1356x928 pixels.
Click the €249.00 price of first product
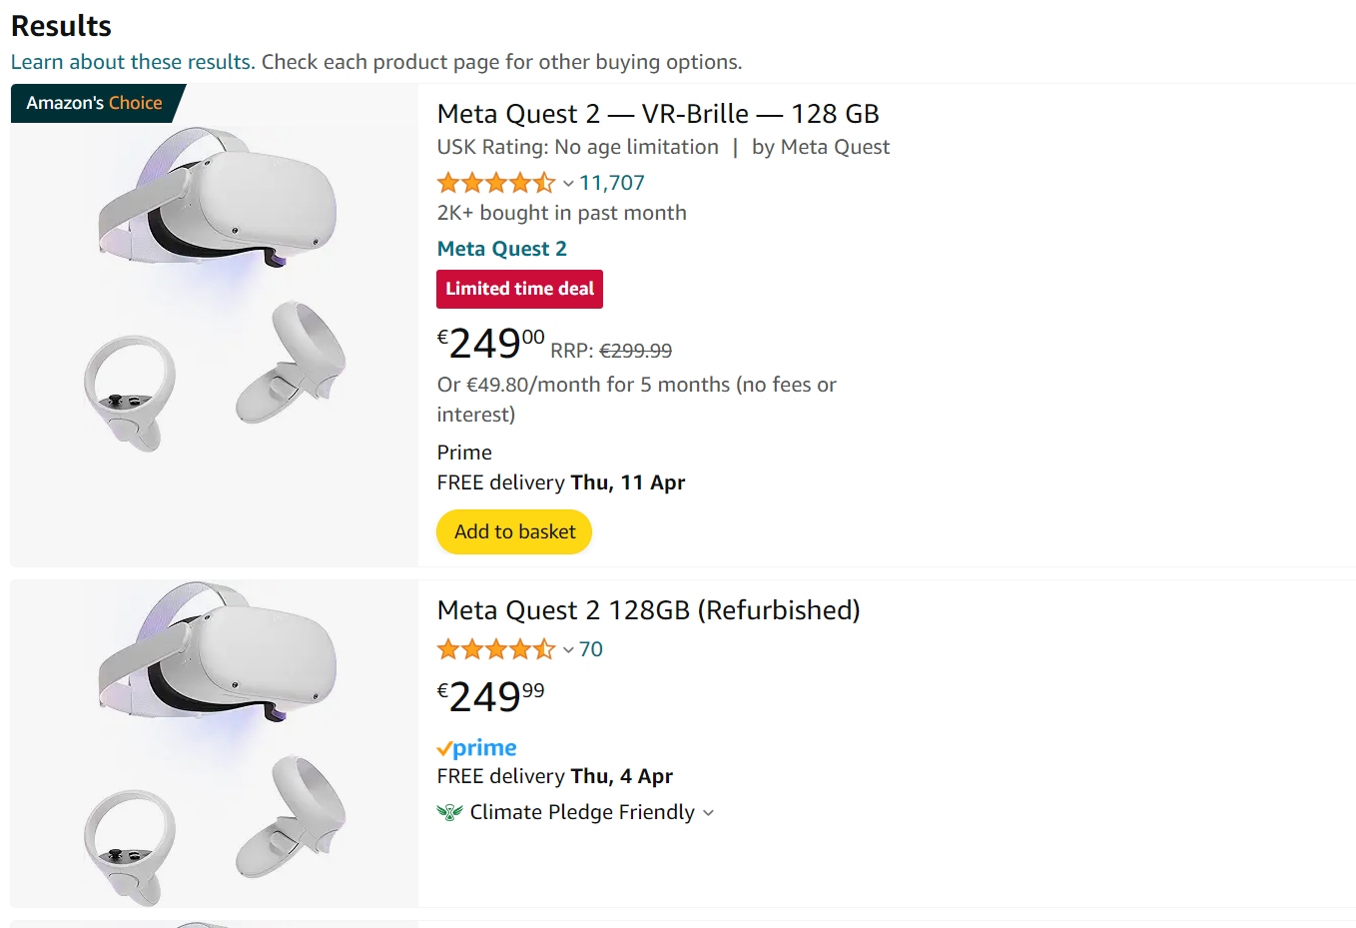pyautogui.click(x=491, y=344)
